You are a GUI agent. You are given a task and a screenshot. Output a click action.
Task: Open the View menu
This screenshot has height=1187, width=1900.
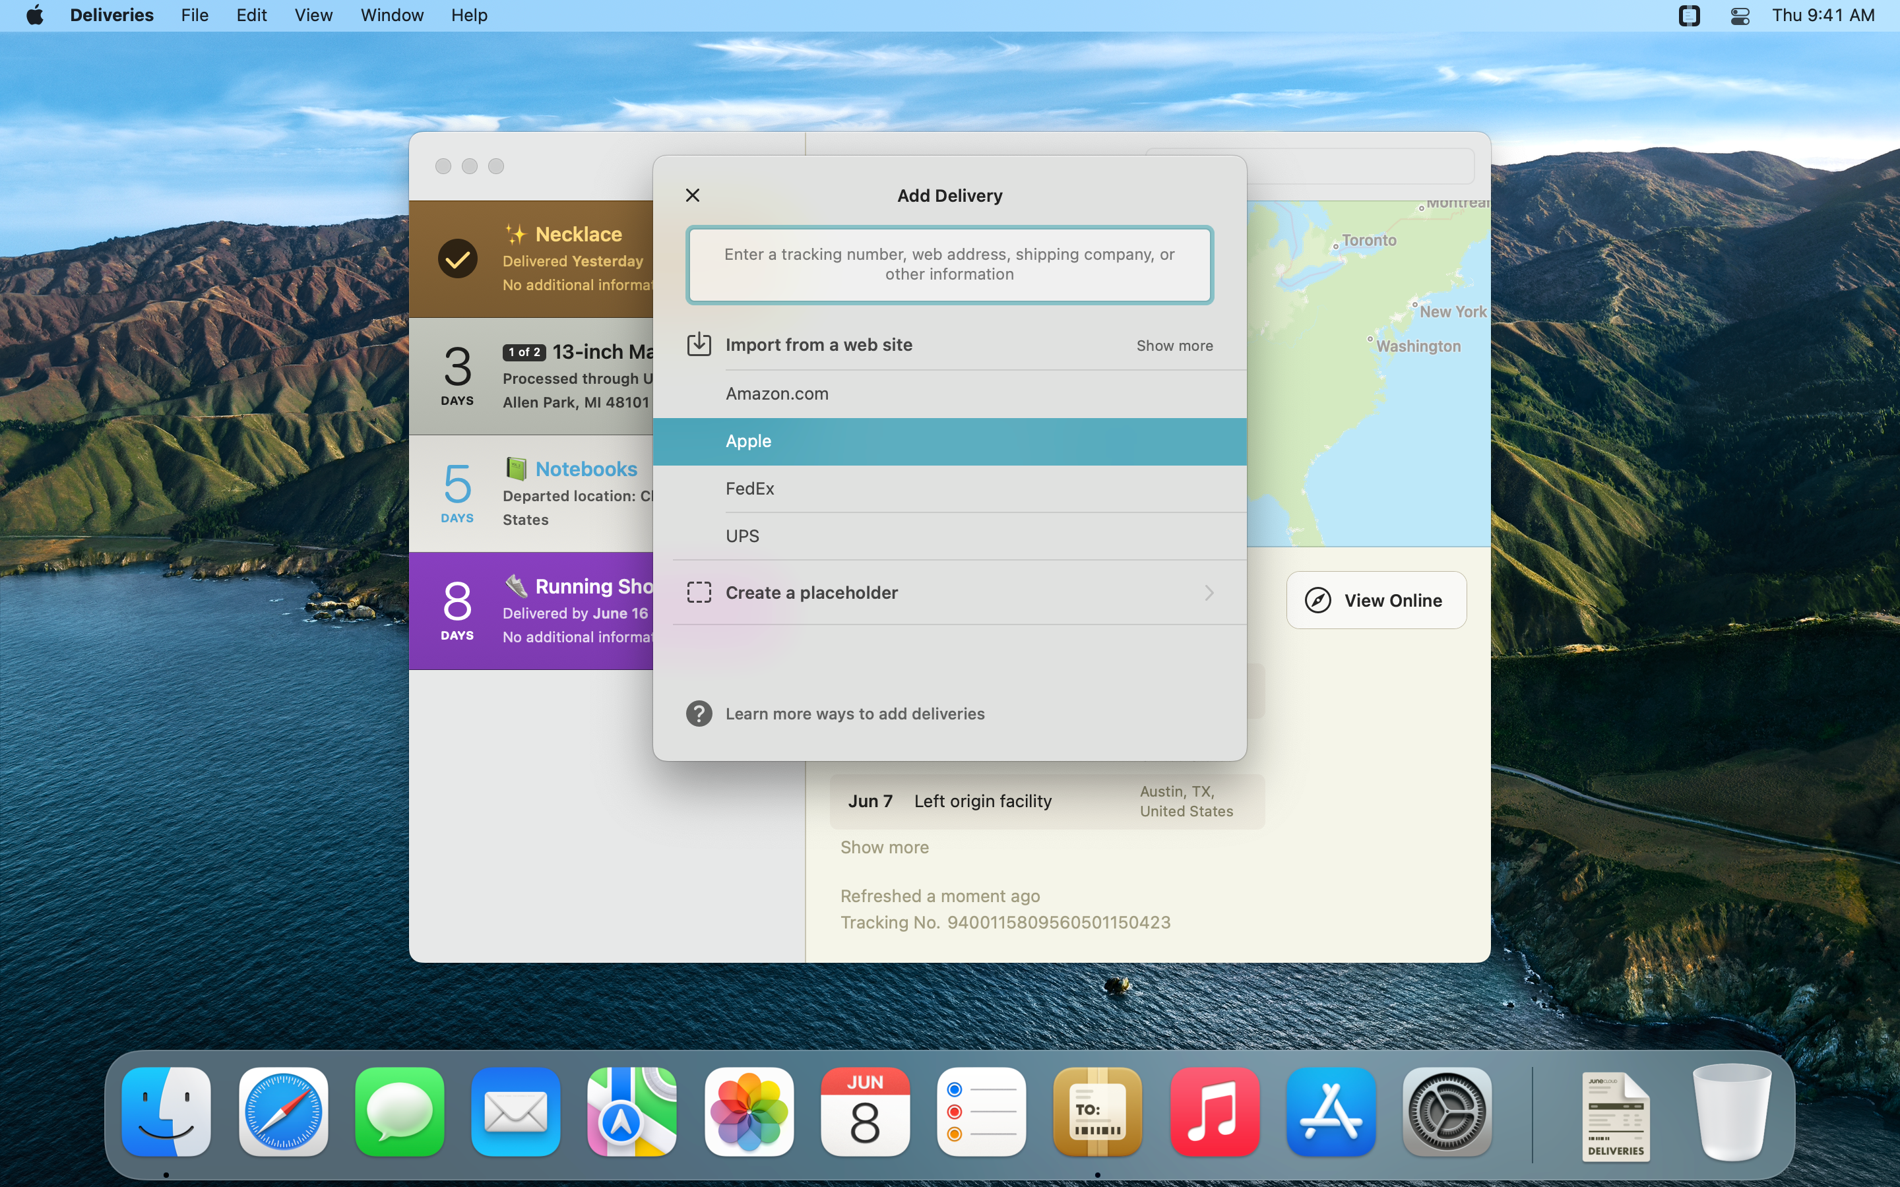tap(313, 15)
